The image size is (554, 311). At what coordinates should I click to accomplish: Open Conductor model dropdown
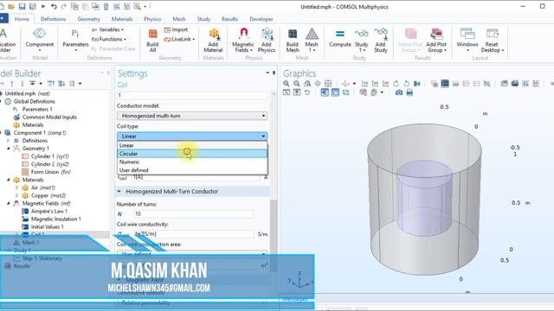(x=192, y=116)
